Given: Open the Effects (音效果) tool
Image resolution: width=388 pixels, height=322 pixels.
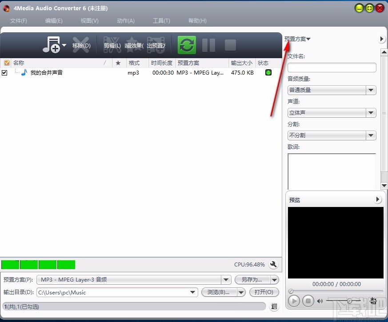Looking at the screenshot, I should pyautogui.click(x=133, y=44).
